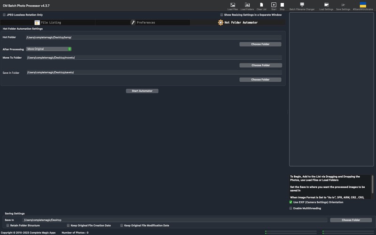This screenshot has height=235, width=376.
Task: Click the Clear List toolbar icon
Action: [261, 5]
